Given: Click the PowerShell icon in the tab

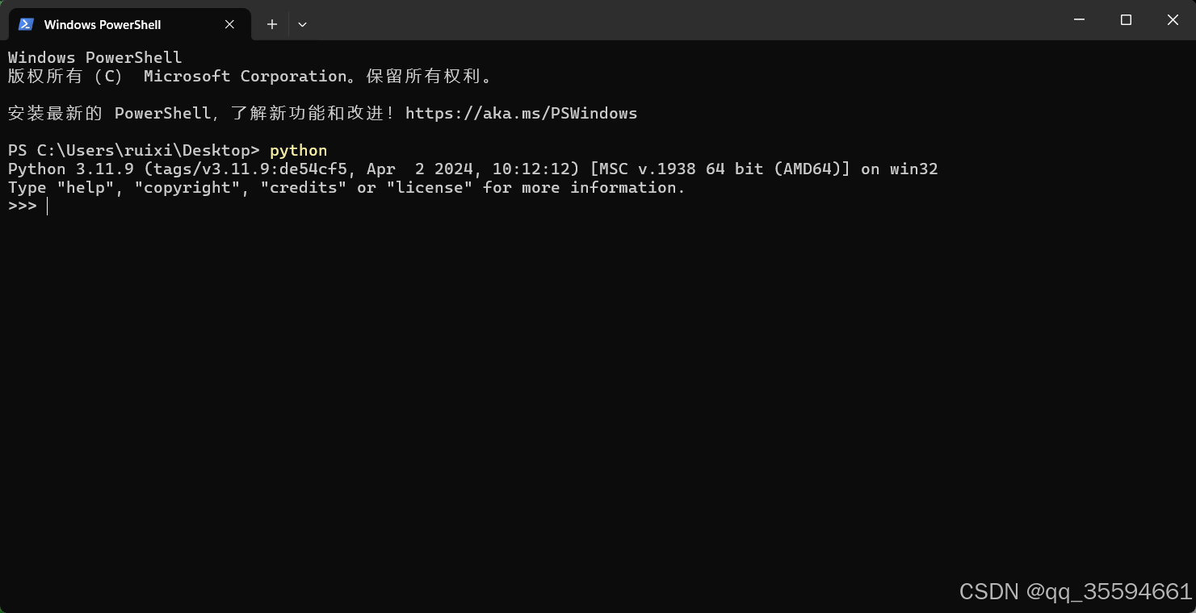Looking at the screenshot, I should pos(26,24).
